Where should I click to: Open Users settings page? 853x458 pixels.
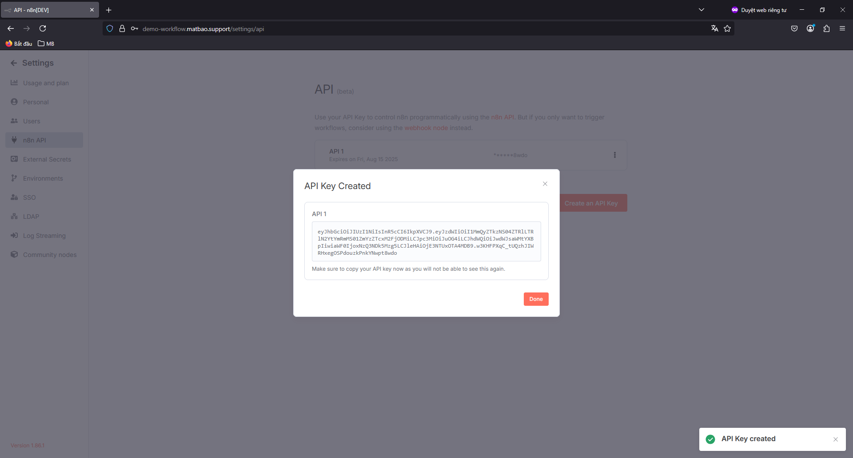44,121
